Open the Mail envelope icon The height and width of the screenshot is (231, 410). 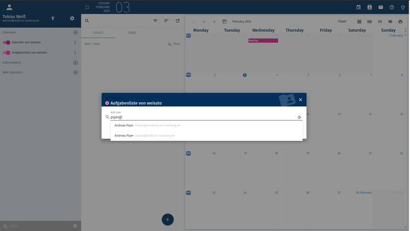pos(381,7)
